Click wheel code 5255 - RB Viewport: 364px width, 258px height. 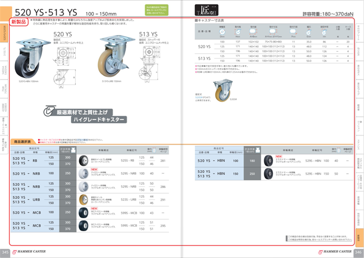127,161
